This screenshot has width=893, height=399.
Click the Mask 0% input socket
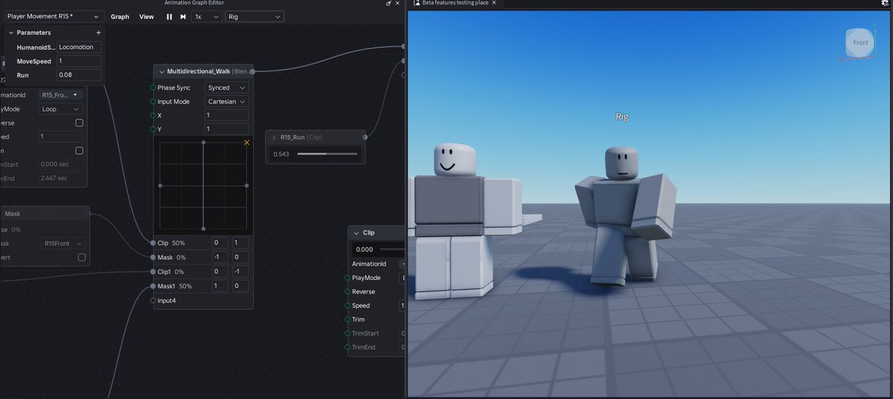(x=153, y=257)
